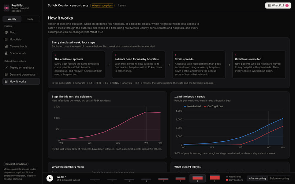Click the Mixed assumptions badge
295x184 pixels.
102,5
